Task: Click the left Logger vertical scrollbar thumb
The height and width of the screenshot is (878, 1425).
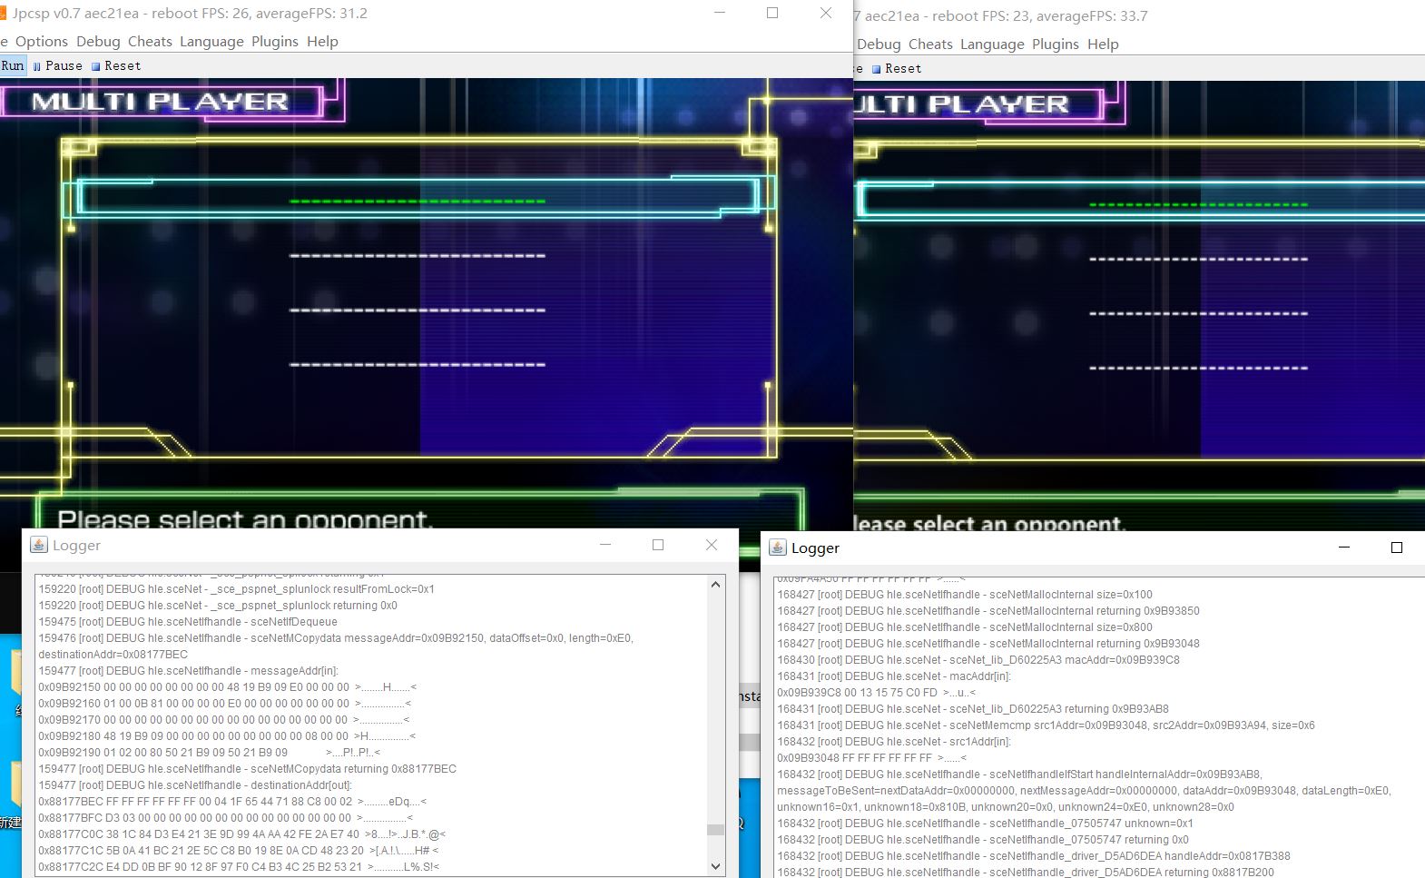Action: click(715, 830)
